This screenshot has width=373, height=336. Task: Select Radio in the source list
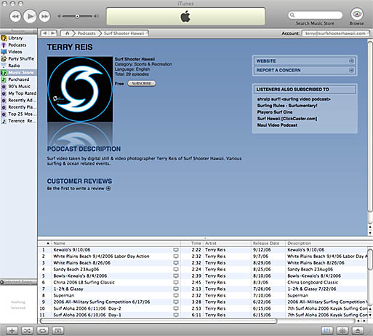click(x=18, y=66)
